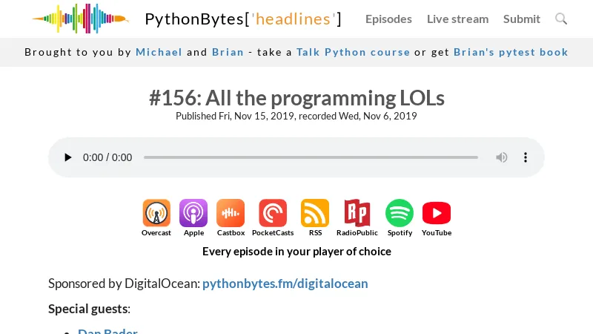Visit the pythonbytes.fm/digitalocean sponsor link
The height and width of the screenshot is (334, 593).
point(285,284)
